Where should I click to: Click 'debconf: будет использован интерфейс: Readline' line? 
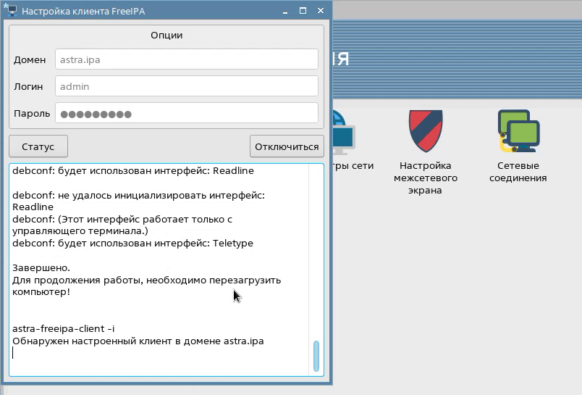pyautogui.click(x=133, y=171)
